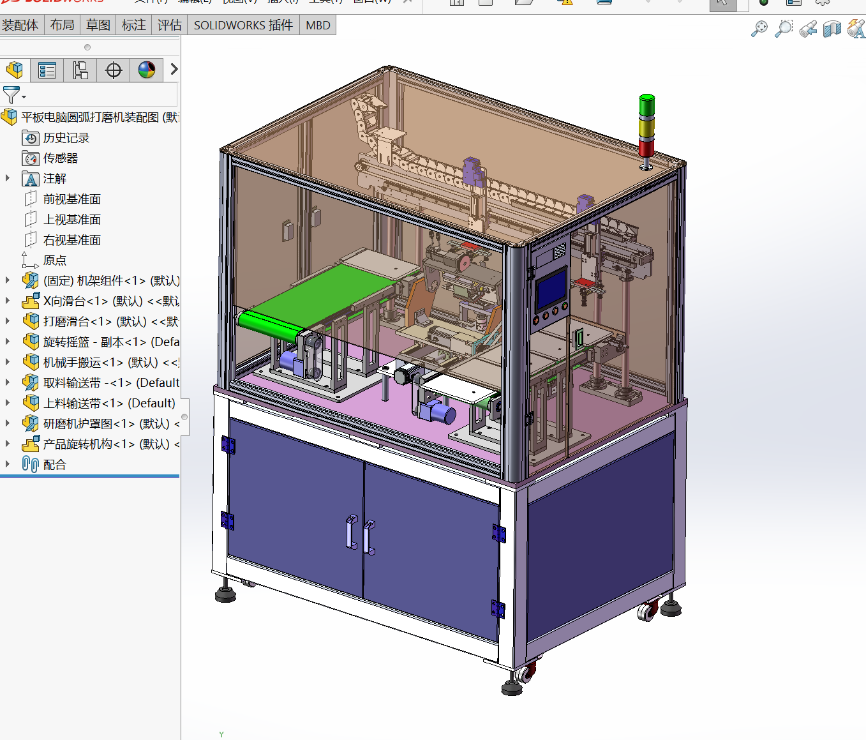Open the tree filter funnel dropdown
The width and height of the screenshot is (866, 740).
(x=14, y=95)
